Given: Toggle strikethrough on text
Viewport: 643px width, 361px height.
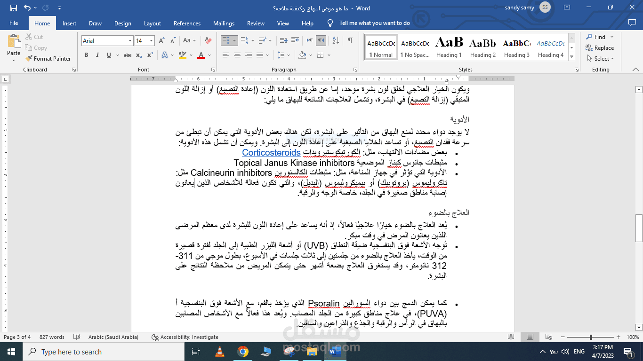Looking at the screenshot, I should (x=127, y=55).
